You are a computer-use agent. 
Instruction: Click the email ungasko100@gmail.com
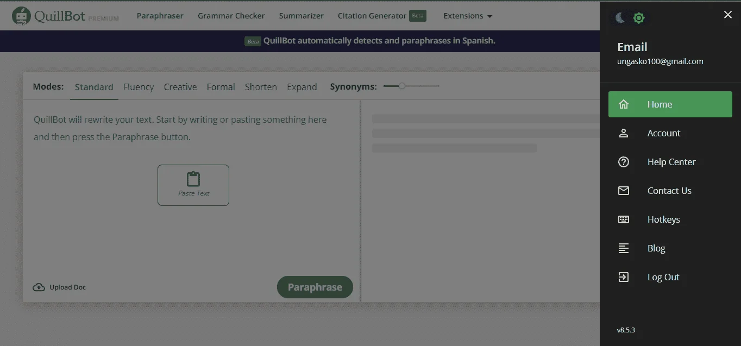(660, 61)
